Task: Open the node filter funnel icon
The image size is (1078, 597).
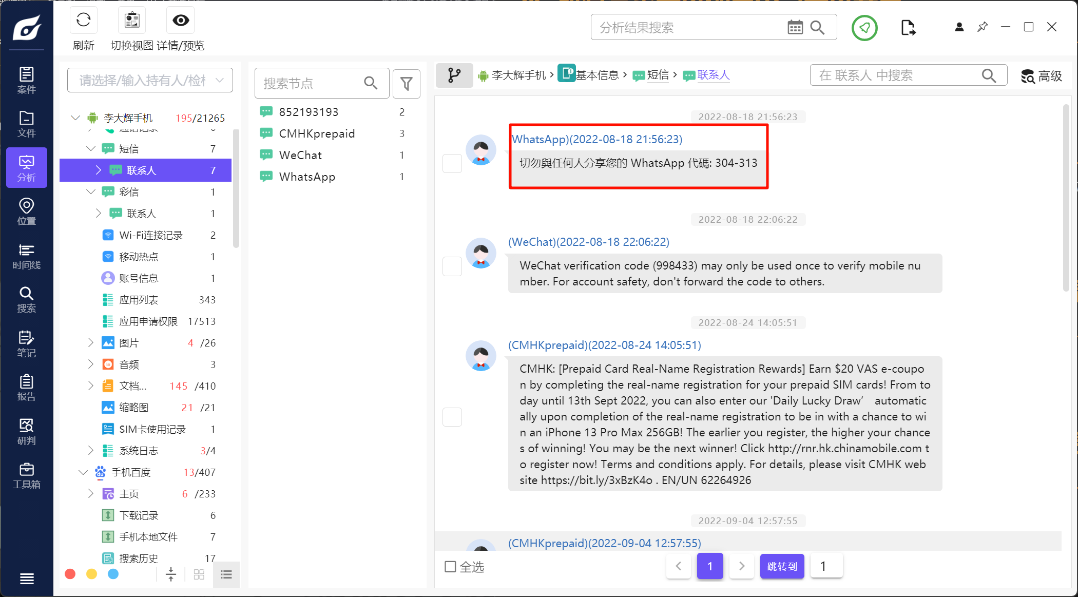Action: point(406,83)
